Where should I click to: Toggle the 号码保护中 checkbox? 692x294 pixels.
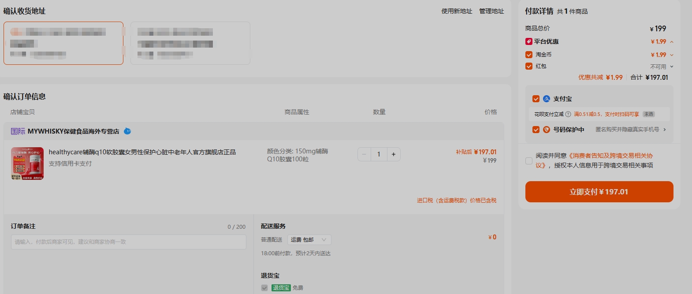pyautogui.click(x=536, y=130)
